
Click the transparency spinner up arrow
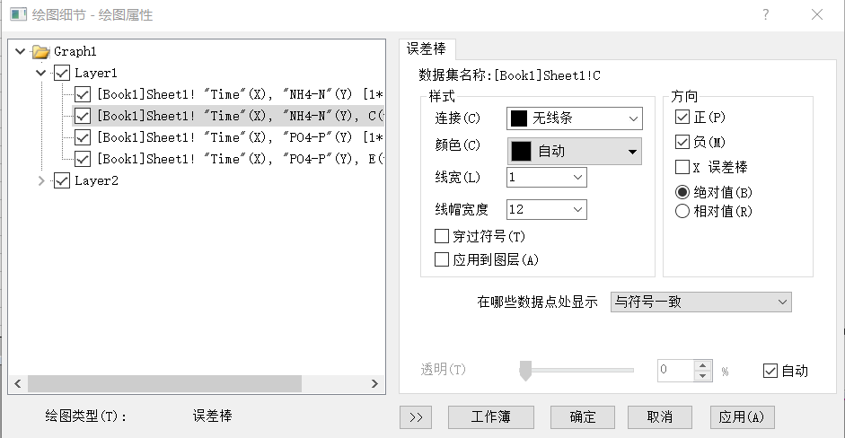tap(702, 365)
